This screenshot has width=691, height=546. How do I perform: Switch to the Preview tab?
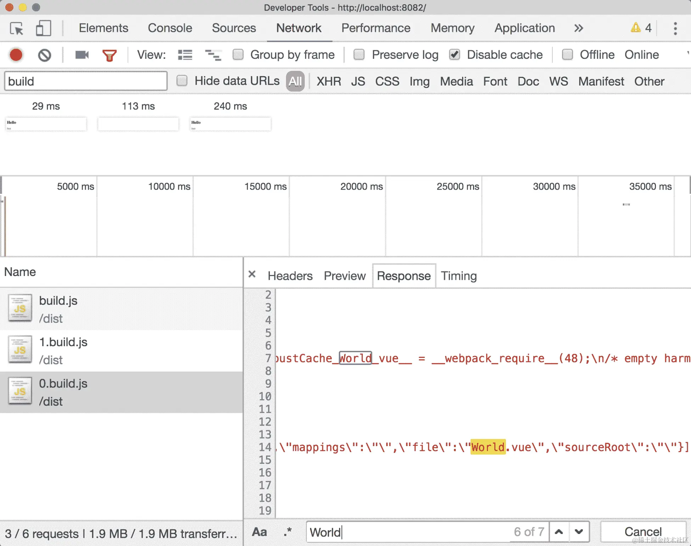pos(344,276)
